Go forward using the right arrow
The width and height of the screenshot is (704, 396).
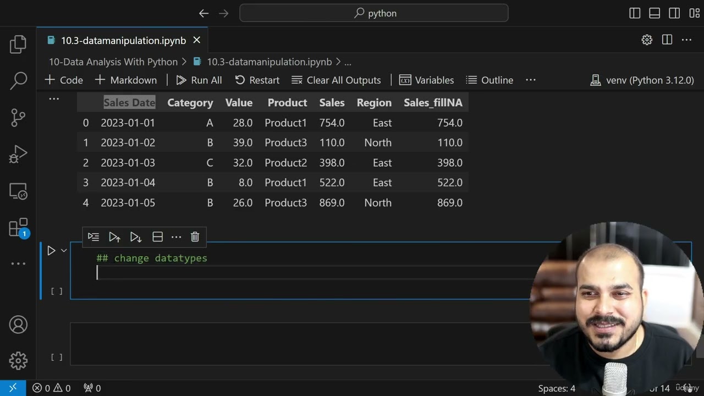click(223, 13)
